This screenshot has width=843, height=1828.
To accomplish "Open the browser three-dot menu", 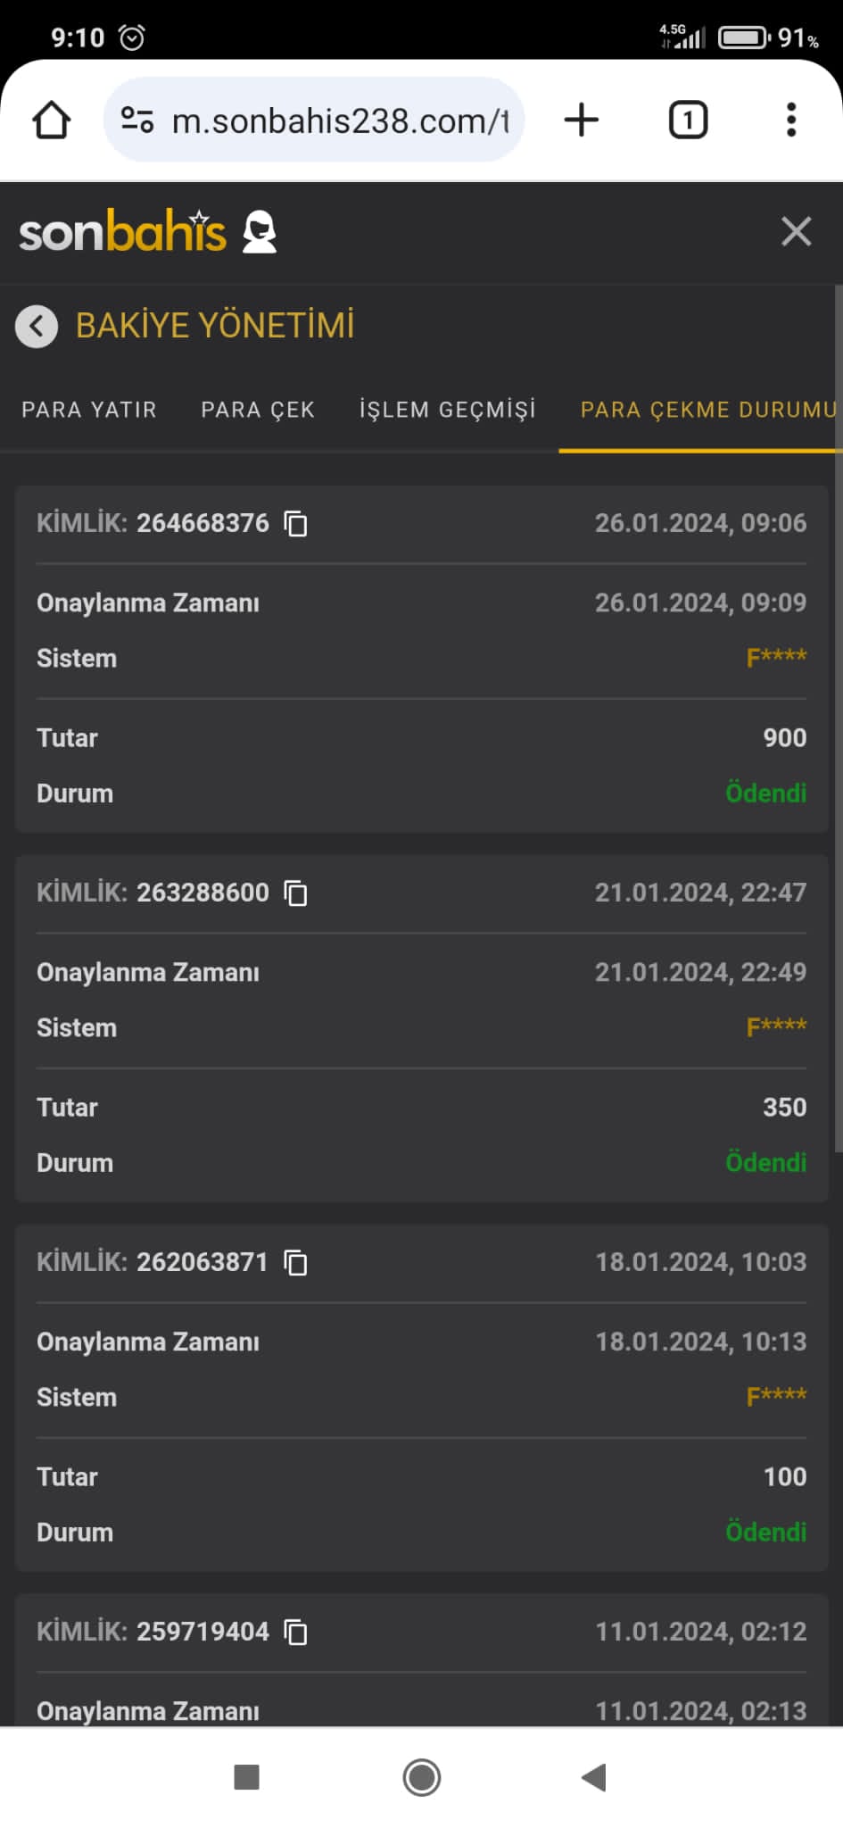I will (x=790, y=120).
